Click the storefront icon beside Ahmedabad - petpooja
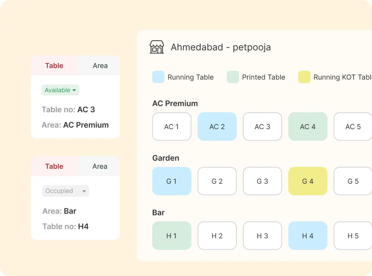 156,47
